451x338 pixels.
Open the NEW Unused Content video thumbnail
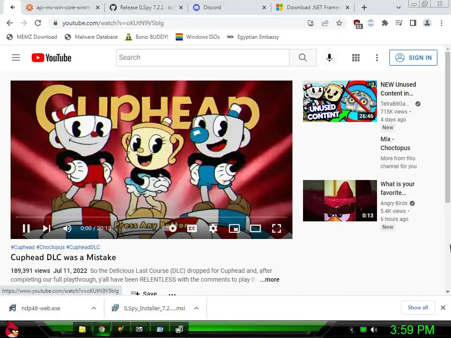coord(340,101)
